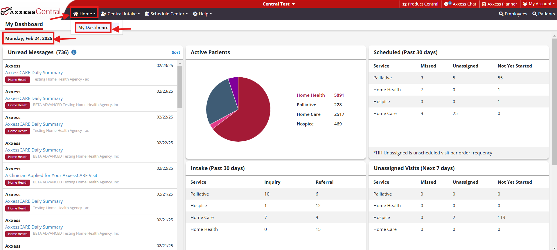Image resolution: width=557 pixels, height=250 pixels.
Task: Click the Axxess Planner calendar icon
Action: tap(484, 4)
